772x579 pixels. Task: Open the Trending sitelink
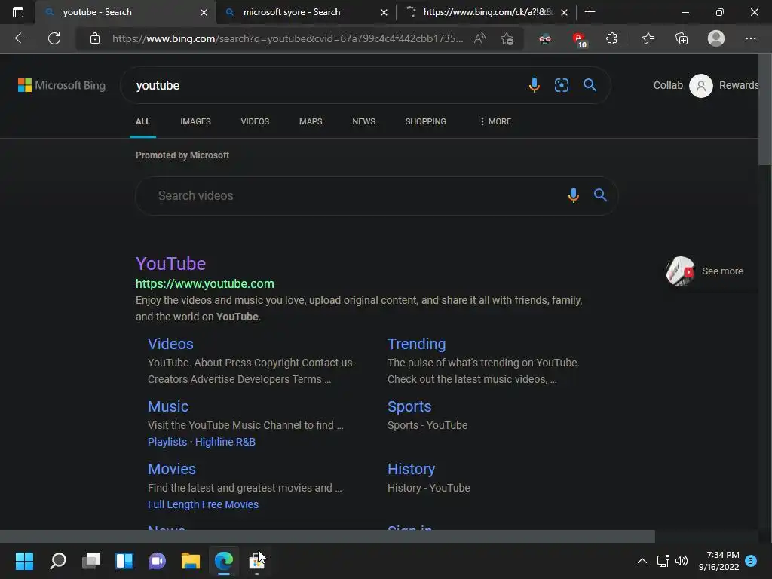coord(416,344)
